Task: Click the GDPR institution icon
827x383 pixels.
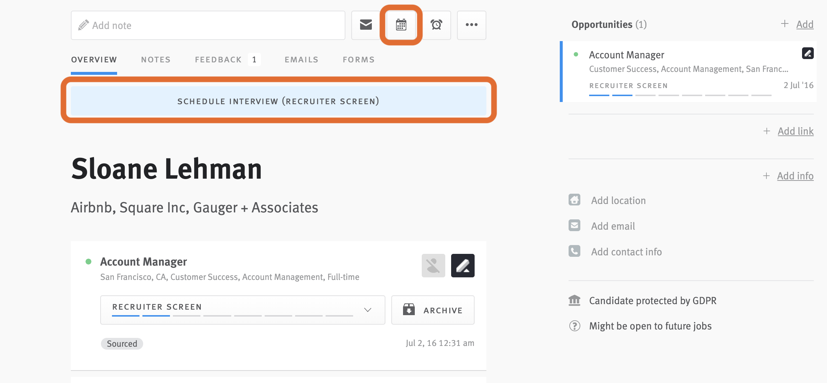Action: [x=574, y=300]
